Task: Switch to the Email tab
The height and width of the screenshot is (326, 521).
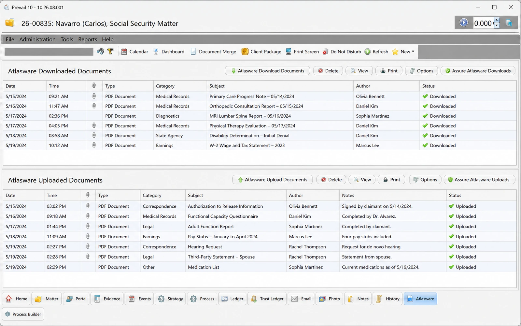Action: [301, 299]
